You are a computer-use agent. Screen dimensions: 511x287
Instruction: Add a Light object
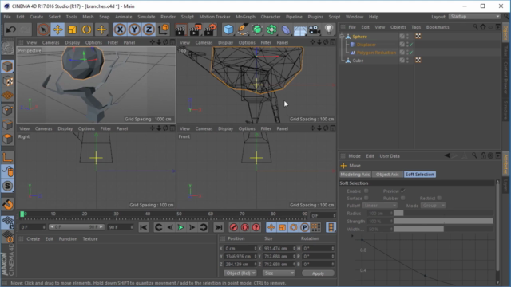tap(329, 29)
